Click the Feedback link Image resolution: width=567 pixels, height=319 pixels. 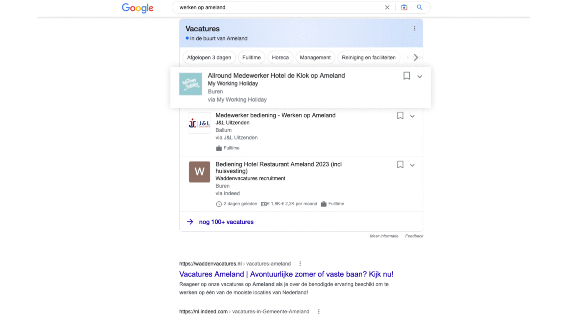(414, 236)
